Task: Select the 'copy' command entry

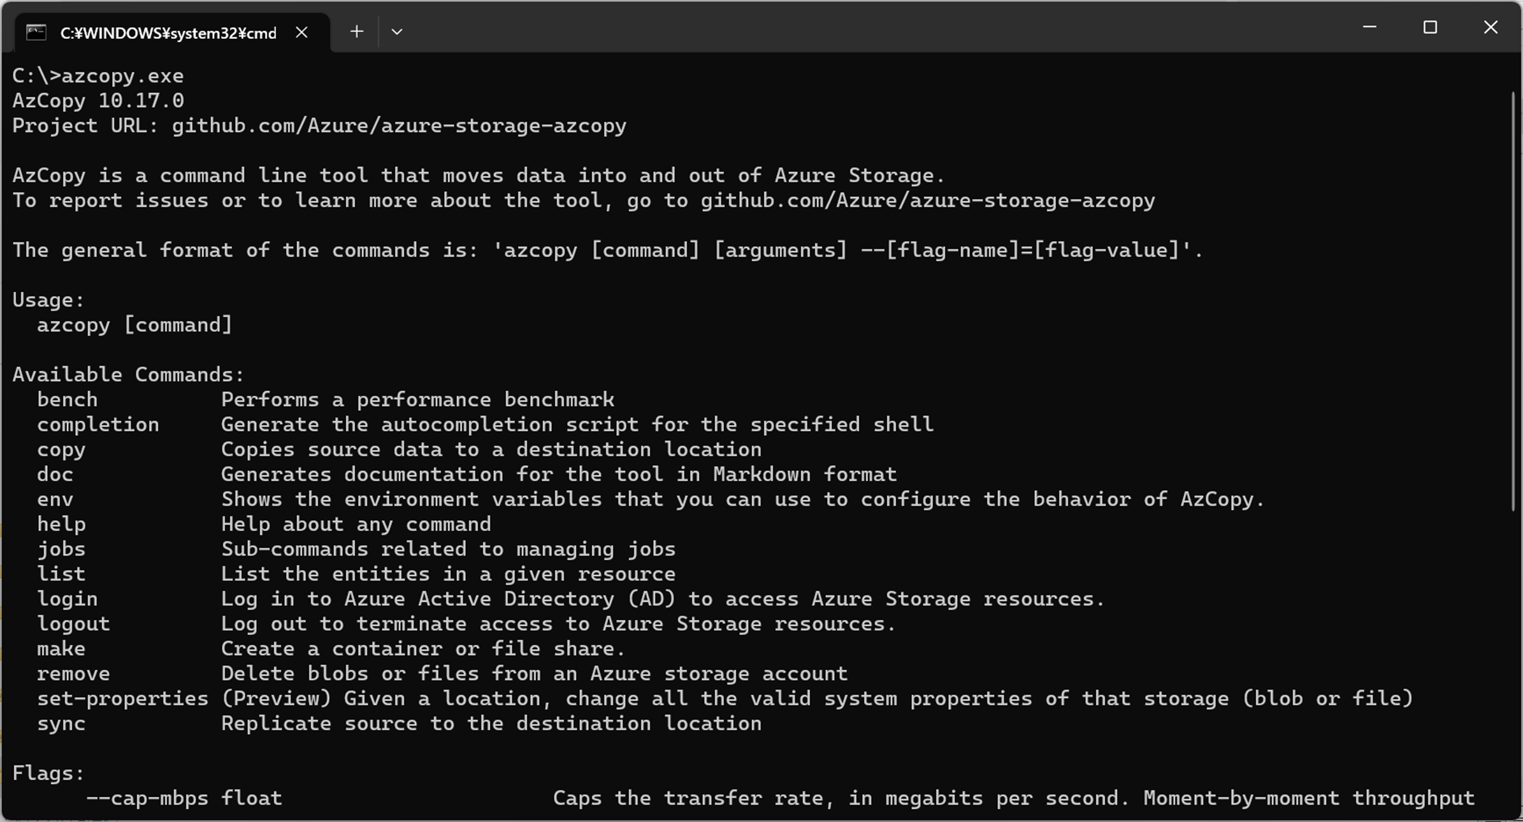Action: [x=60, y=449]
